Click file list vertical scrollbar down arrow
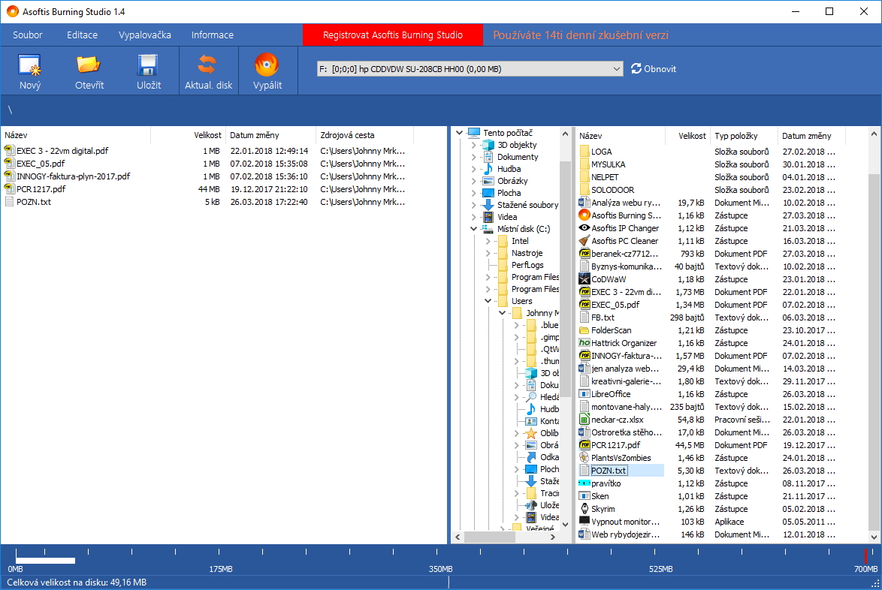The image size is (882, 590). (874, 537)
